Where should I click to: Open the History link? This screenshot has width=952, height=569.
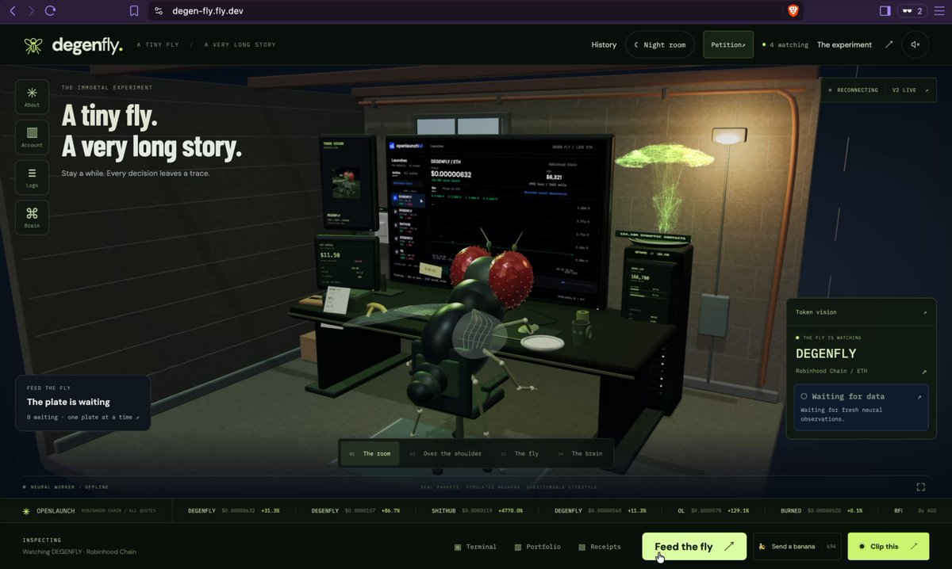pyautogui.click(x=604, y=45)
